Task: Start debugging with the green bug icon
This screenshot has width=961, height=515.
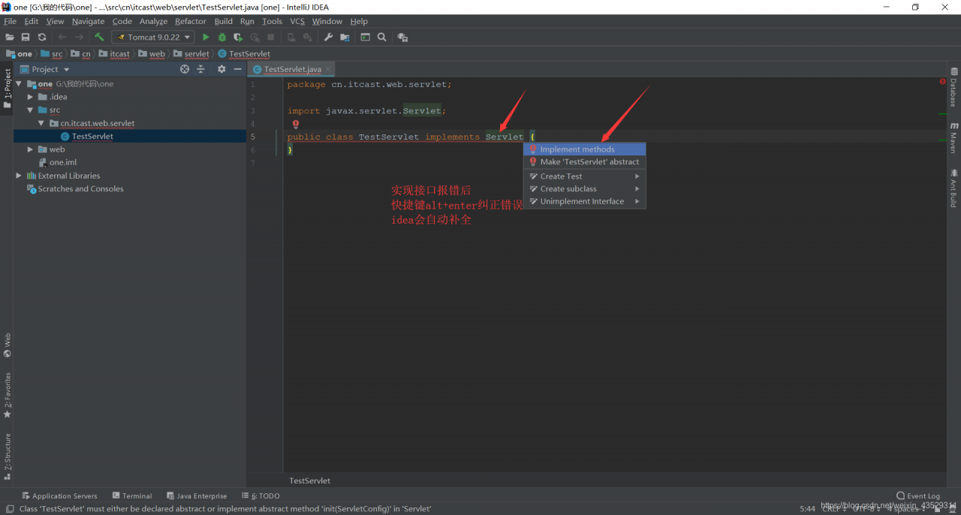Action: coord(222,37)
